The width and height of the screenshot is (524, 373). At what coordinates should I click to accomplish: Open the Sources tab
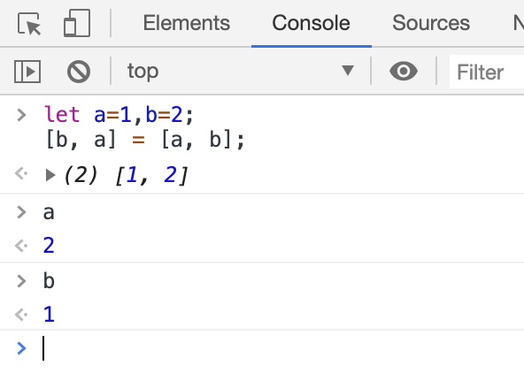pyautogui.click(x=431, y=23)
